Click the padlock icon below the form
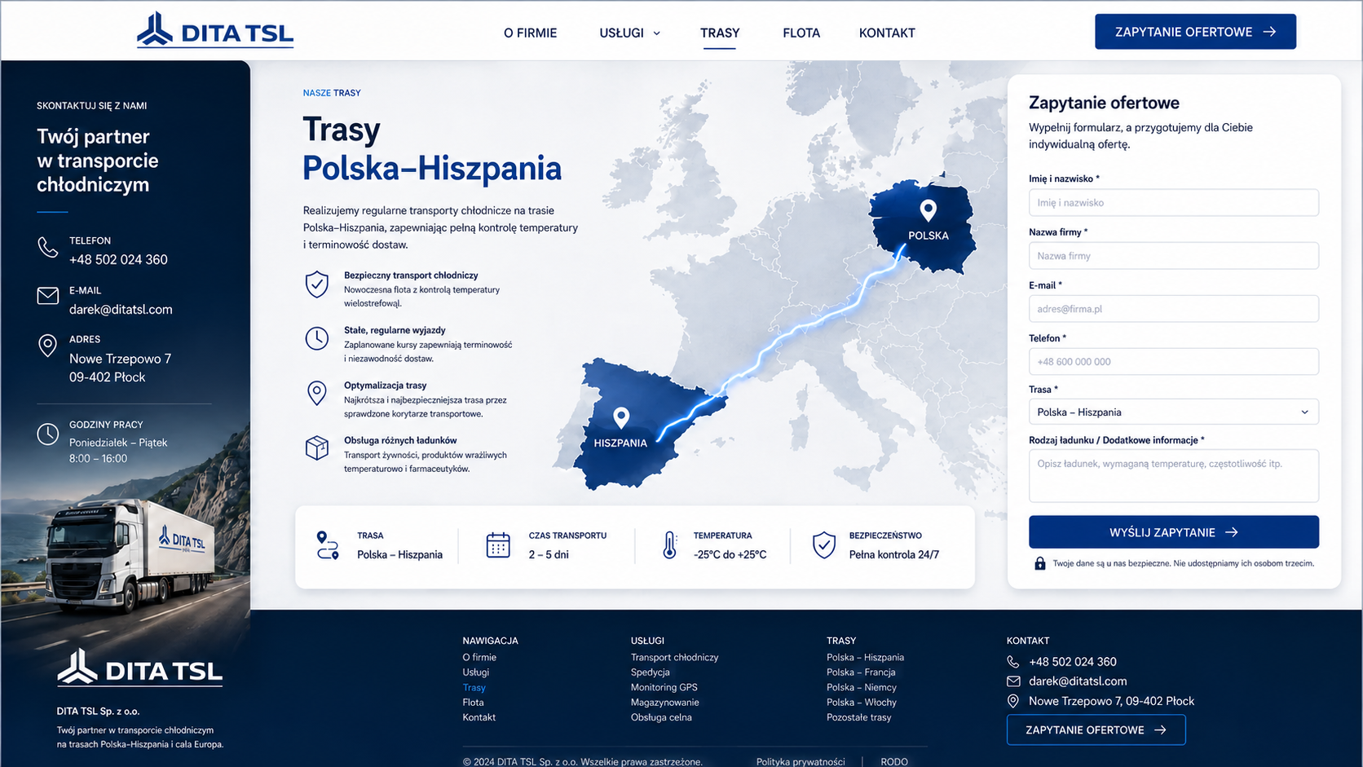This screenshot has width=1363, height=767. tap(1040, 563)
